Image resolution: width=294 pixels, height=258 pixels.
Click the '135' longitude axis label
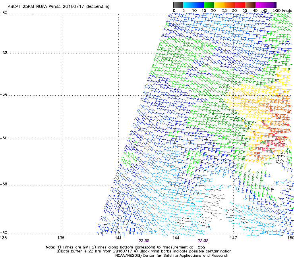coord(3,238)
